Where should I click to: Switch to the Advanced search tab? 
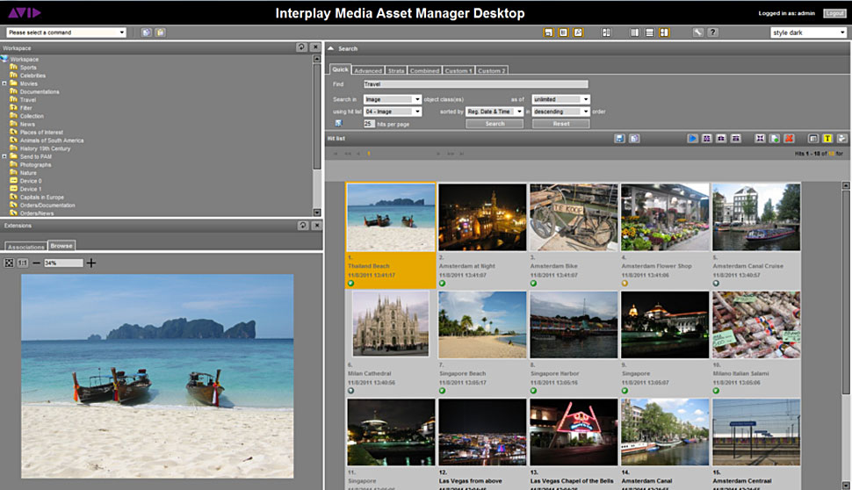click(x=367, y=70)
